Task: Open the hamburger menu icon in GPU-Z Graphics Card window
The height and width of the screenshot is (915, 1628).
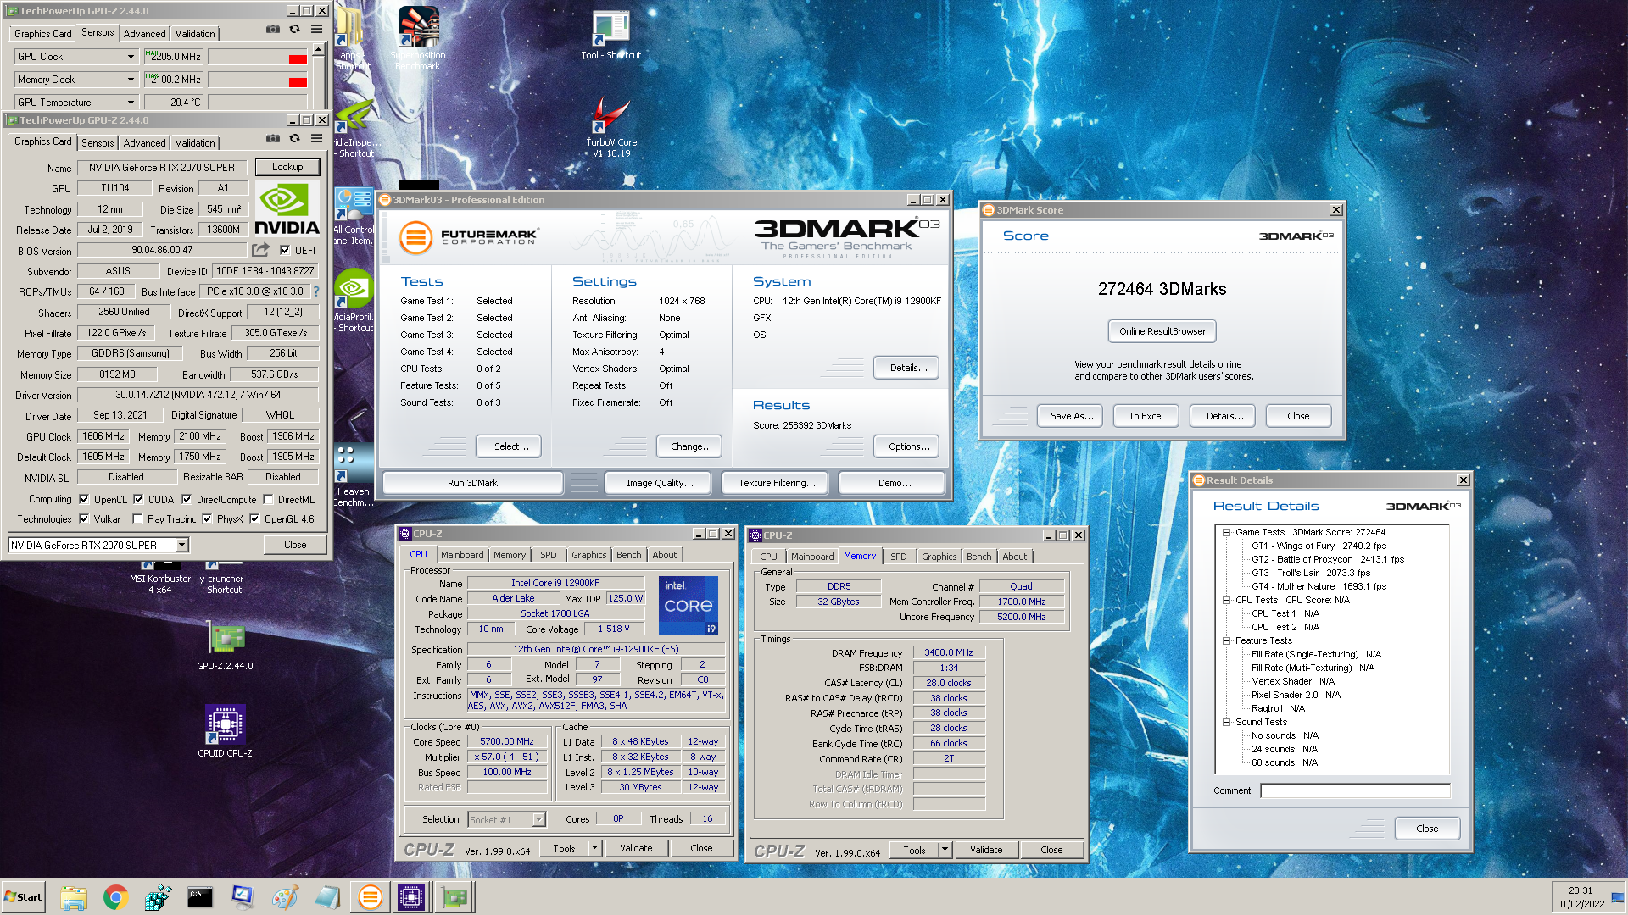Action: (x=316, y=138)
